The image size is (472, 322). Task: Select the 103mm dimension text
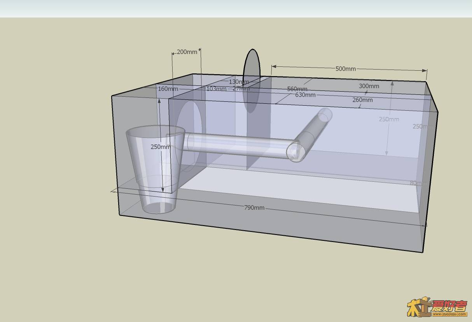(216, 89)
